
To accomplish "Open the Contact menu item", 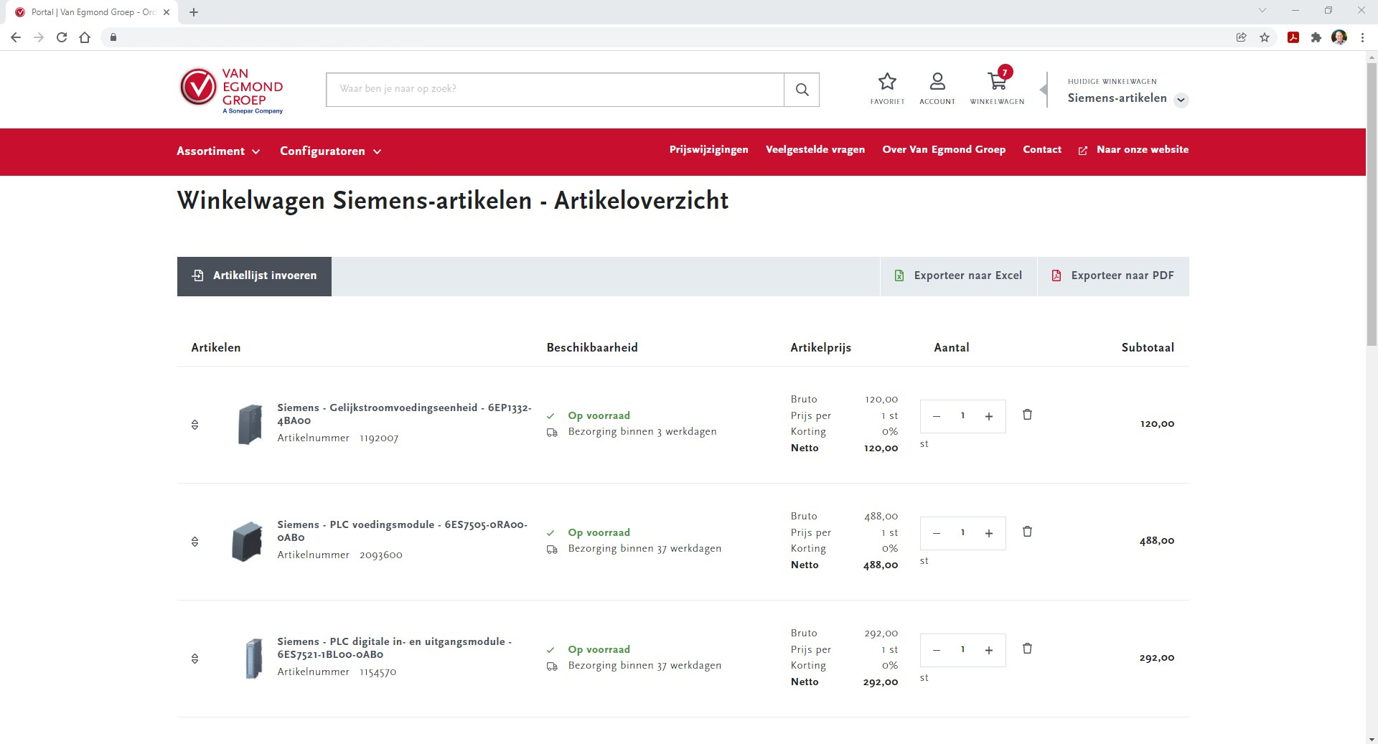I will pyautogui.click(x=1041, y=149).
